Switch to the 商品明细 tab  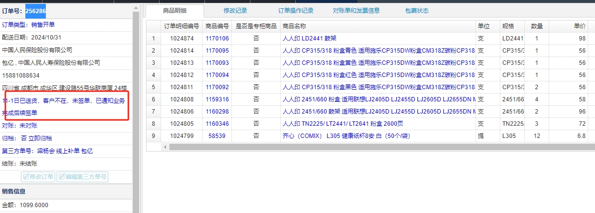175,11
